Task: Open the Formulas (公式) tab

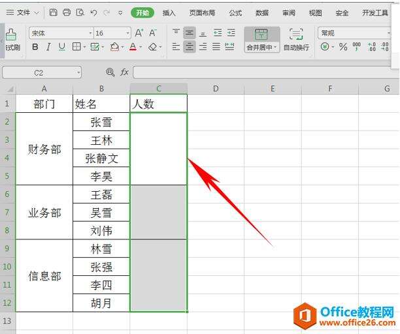Action: pos(235,13)
